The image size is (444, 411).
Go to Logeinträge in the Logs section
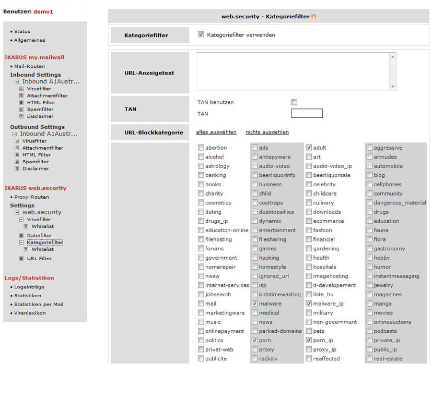click(29, 287)
